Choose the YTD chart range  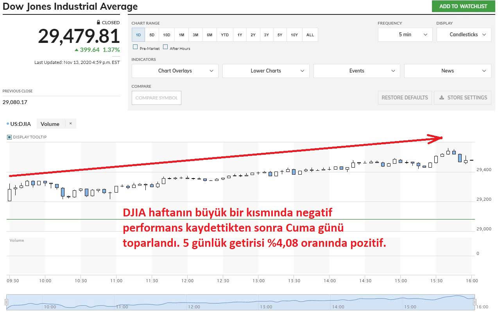225,35
